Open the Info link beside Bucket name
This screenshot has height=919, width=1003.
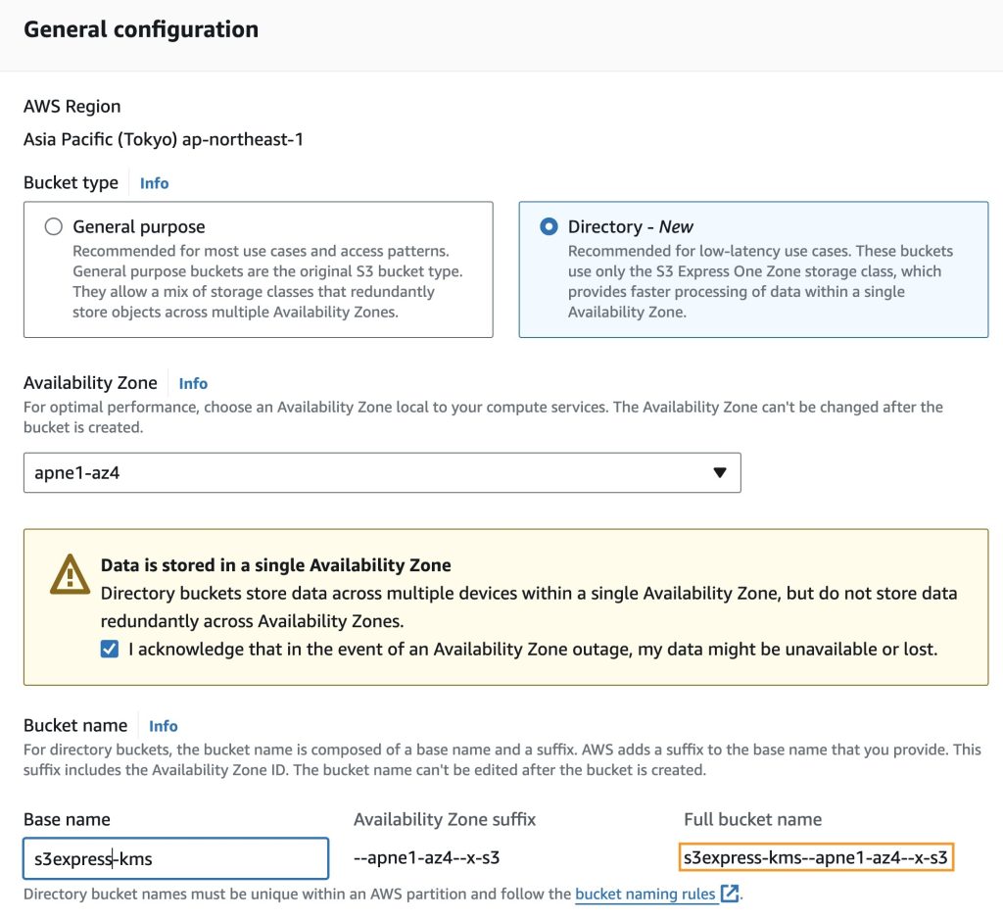click(163, 726)
